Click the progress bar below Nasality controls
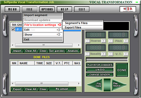The height and width of the screenshot is (98, 141). (107, 59)
